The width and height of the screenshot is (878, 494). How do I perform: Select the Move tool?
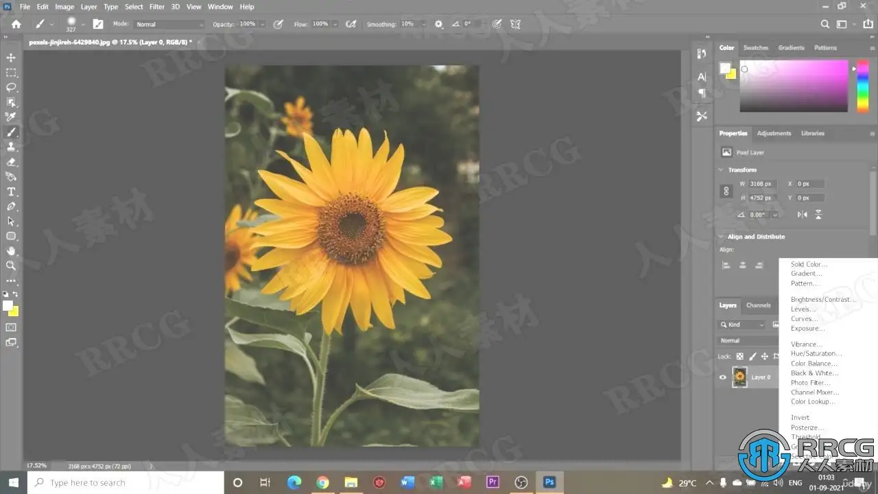[11, 58]
